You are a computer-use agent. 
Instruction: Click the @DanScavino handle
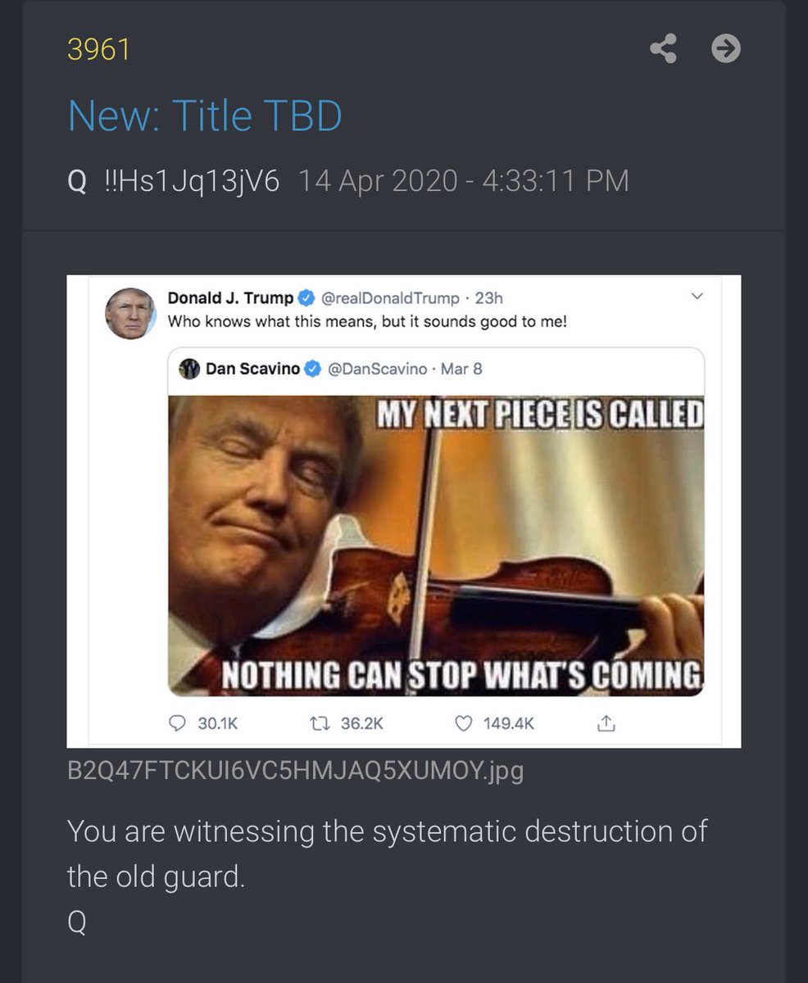pyautogui.click(x=377, y=369)
